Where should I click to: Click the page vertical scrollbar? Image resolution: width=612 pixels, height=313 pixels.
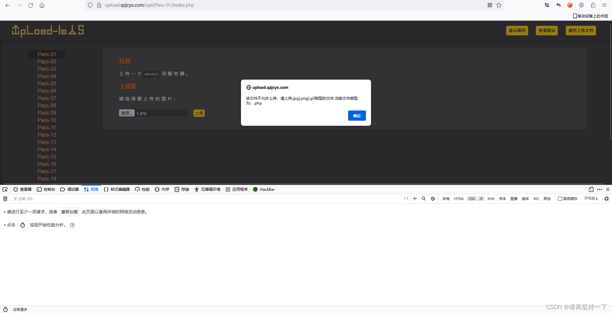610,83
